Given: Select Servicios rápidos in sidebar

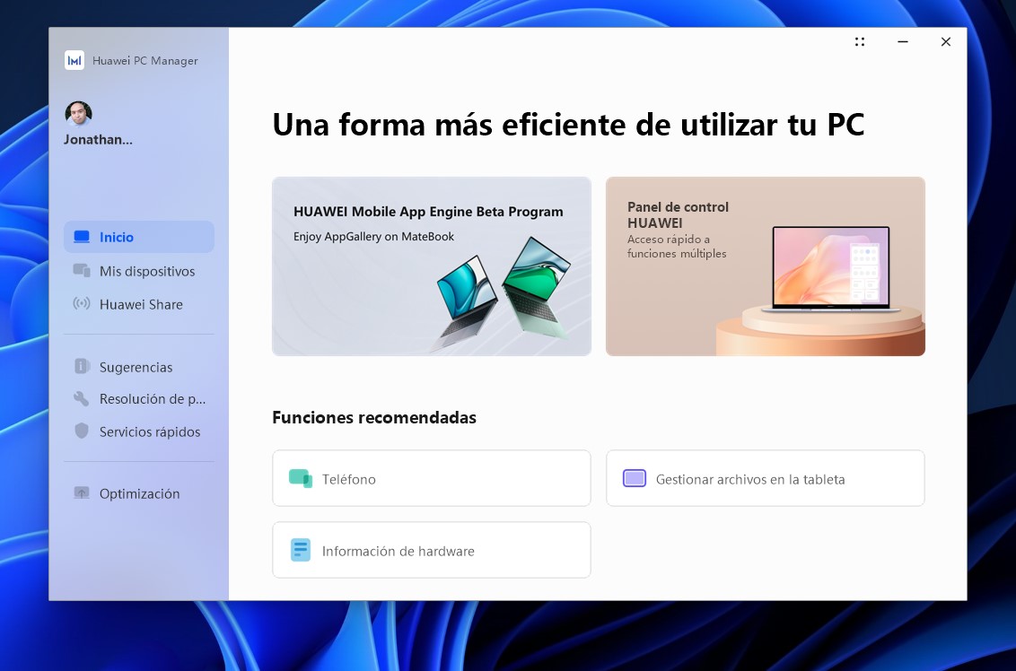Looking at the screenshot, I should (x=138, y=431).
